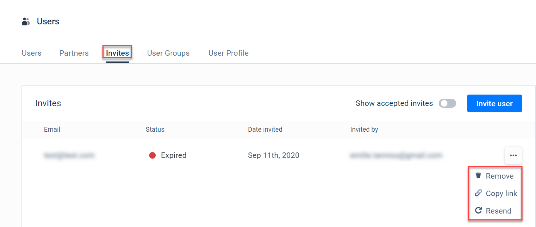Click the Users header people icon
The width and height of the screenshot is (536, 227).
coord(26,21)
